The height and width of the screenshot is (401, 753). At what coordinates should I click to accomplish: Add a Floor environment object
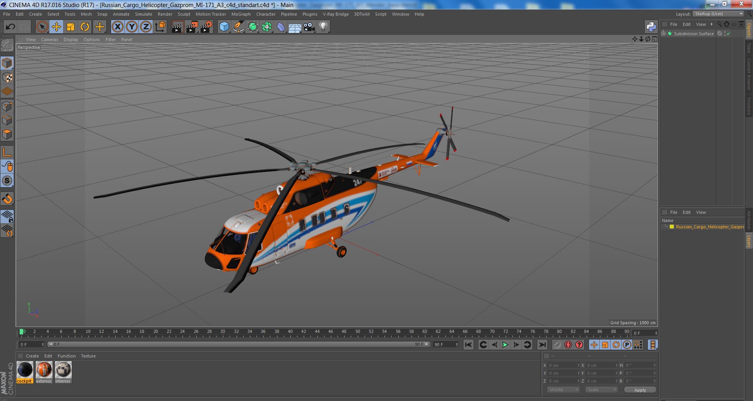(x=295, y=27)
